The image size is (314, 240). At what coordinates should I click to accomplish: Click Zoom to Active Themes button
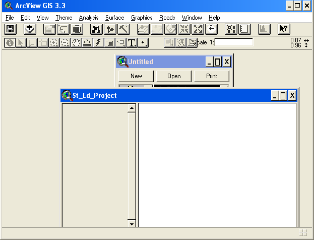click(157, 29)
